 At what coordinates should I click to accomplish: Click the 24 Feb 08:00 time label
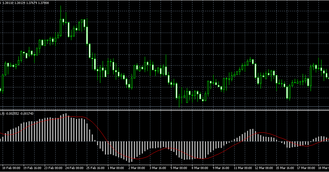(x=74, y=168)
